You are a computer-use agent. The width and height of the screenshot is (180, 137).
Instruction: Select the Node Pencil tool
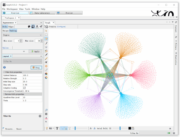46,55
